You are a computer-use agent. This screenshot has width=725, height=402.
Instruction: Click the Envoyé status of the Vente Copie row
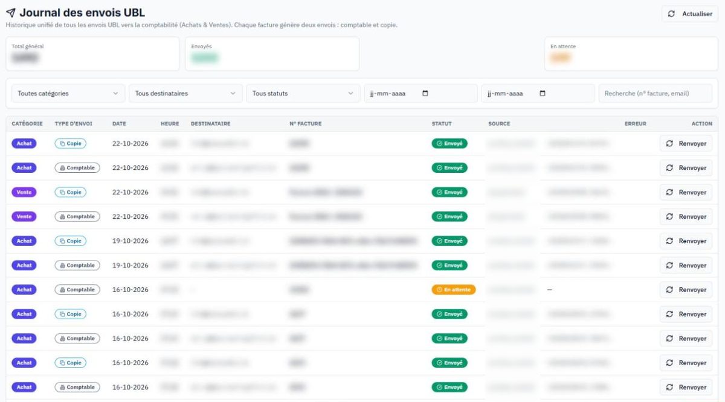point(449,192)
